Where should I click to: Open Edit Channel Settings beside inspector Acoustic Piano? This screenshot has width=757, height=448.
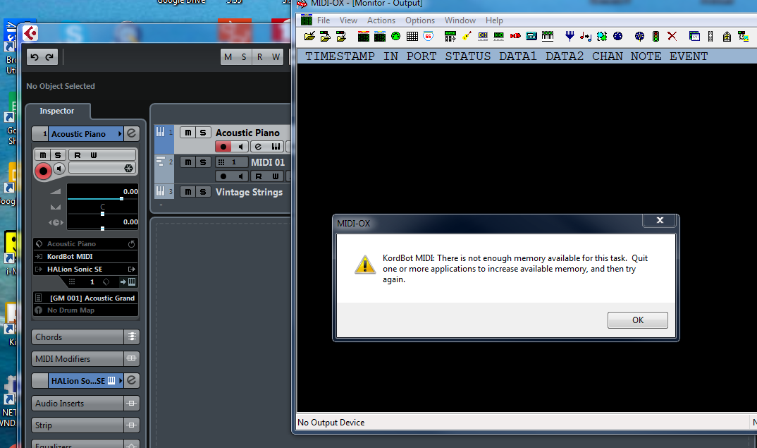(x=131, y=134)
